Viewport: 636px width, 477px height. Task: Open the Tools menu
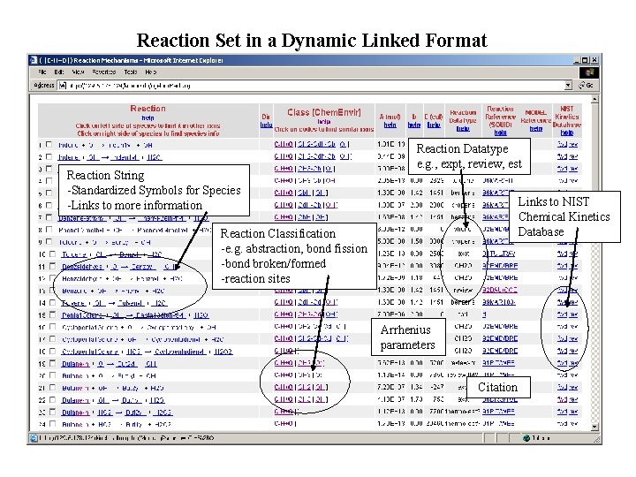pyautogui.click(x=131, y=72)
